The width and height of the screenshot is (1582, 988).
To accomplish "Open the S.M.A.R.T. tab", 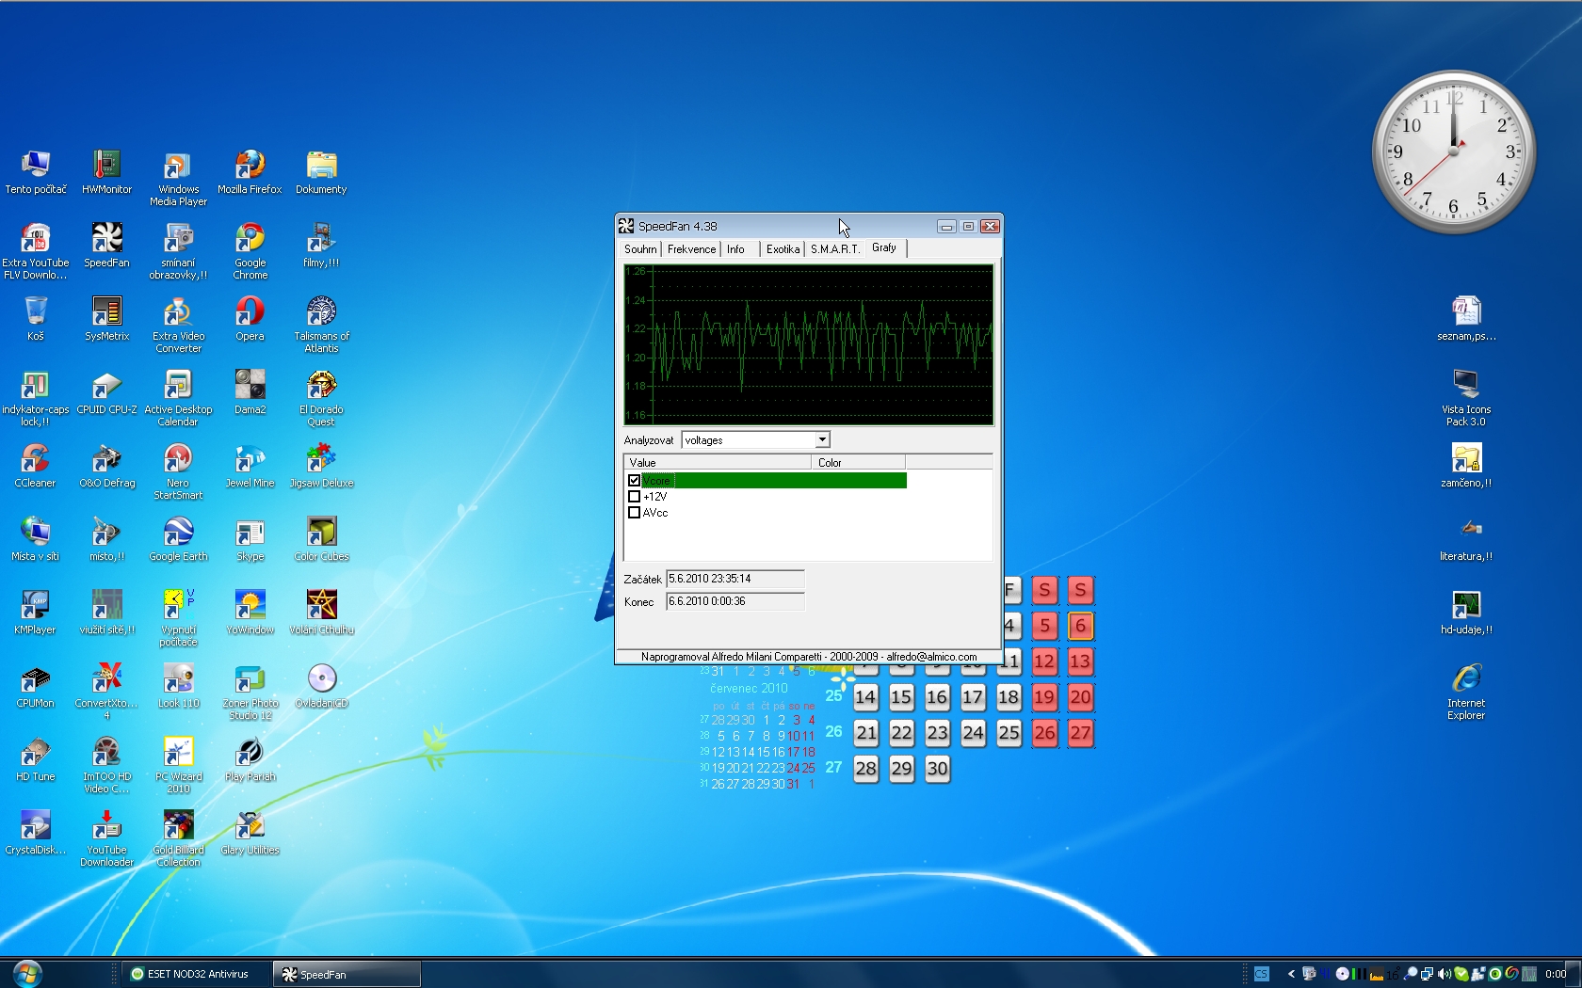I will click(x=834, y=249).
